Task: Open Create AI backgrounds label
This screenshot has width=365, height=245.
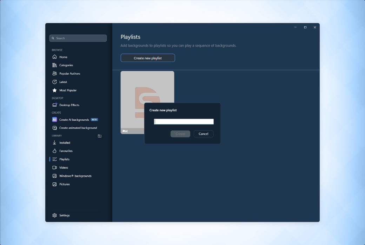Action: 74,120
